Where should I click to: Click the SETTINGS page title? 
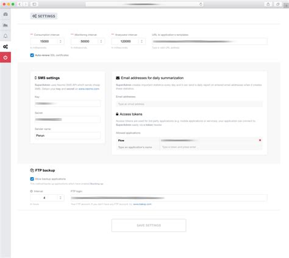tap(44, 16)
